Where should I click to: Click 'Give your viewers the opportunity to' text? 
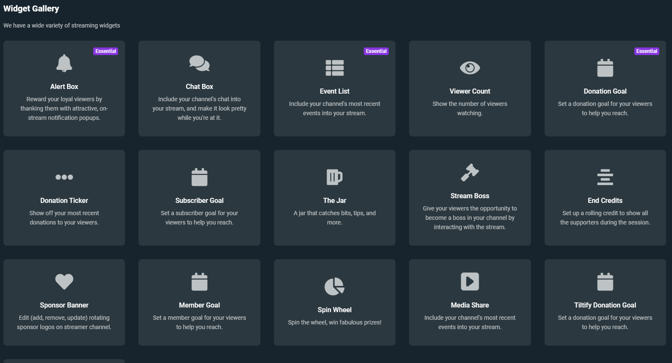tap(470, 208)
